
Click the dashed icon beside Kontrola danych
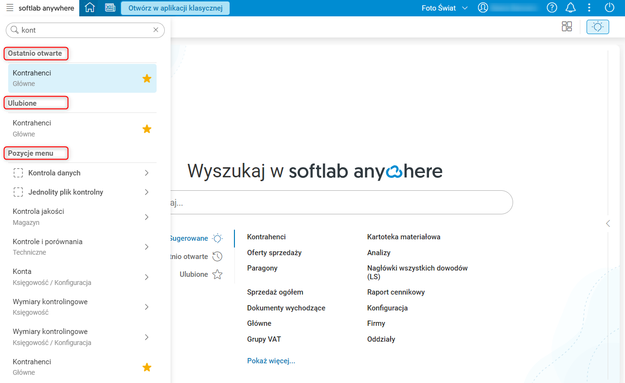[x=18, y=173]
